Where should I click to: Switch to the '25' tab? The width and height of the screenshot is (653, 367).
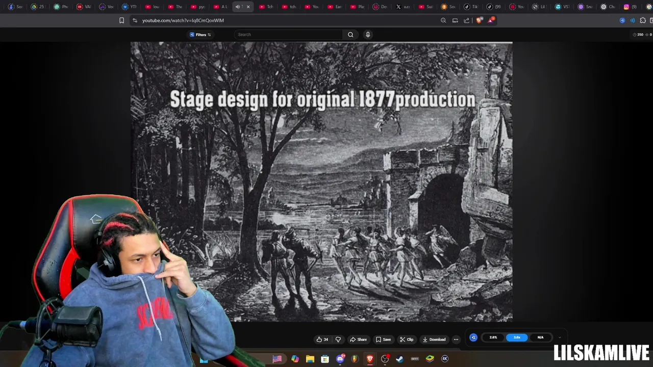[x=38, y=7]
